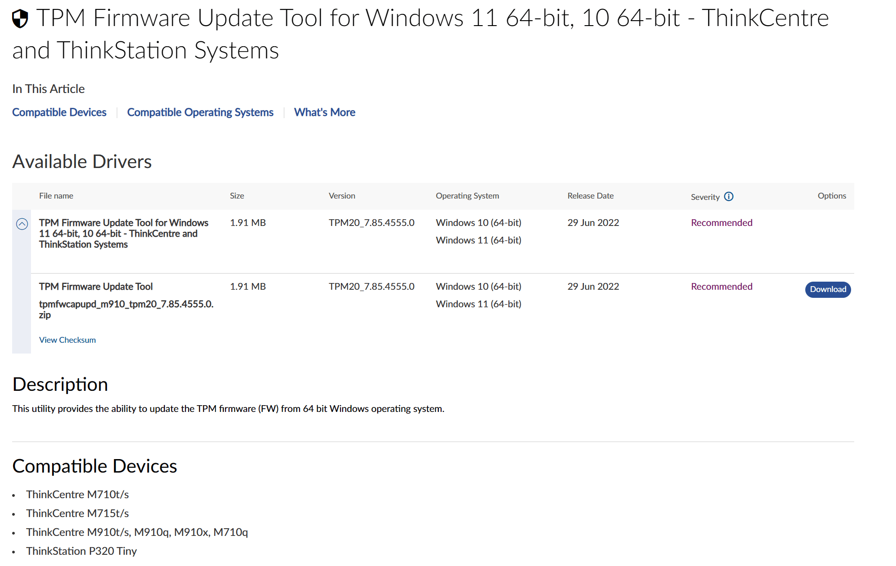Download the TPM Firmware Update Tool zip
896x566 pixels.
click(x=827, y=289)
